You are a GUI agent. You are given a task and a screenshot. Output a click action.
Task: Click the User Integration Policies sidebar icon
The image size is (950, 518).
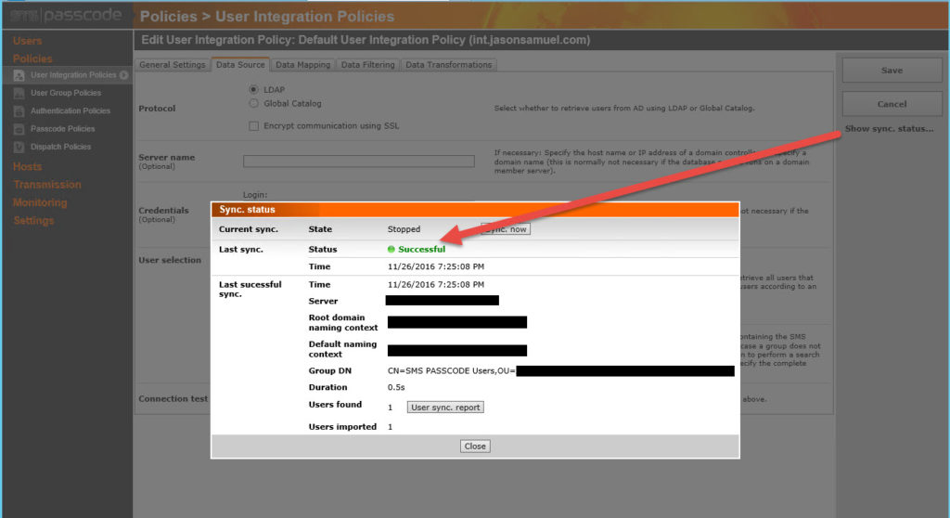19,75
